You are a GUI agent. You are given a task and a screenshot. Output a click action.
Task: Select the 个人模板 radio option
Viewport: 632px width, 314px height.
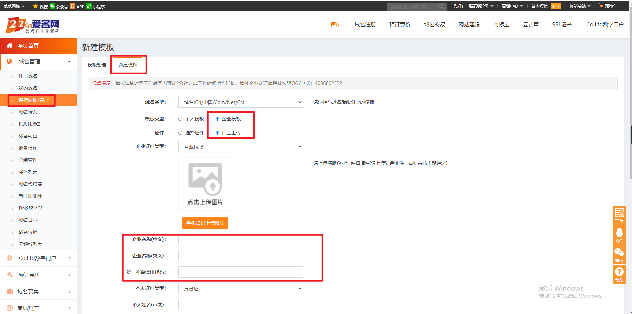pyautogui.click(x=180, y=119)
